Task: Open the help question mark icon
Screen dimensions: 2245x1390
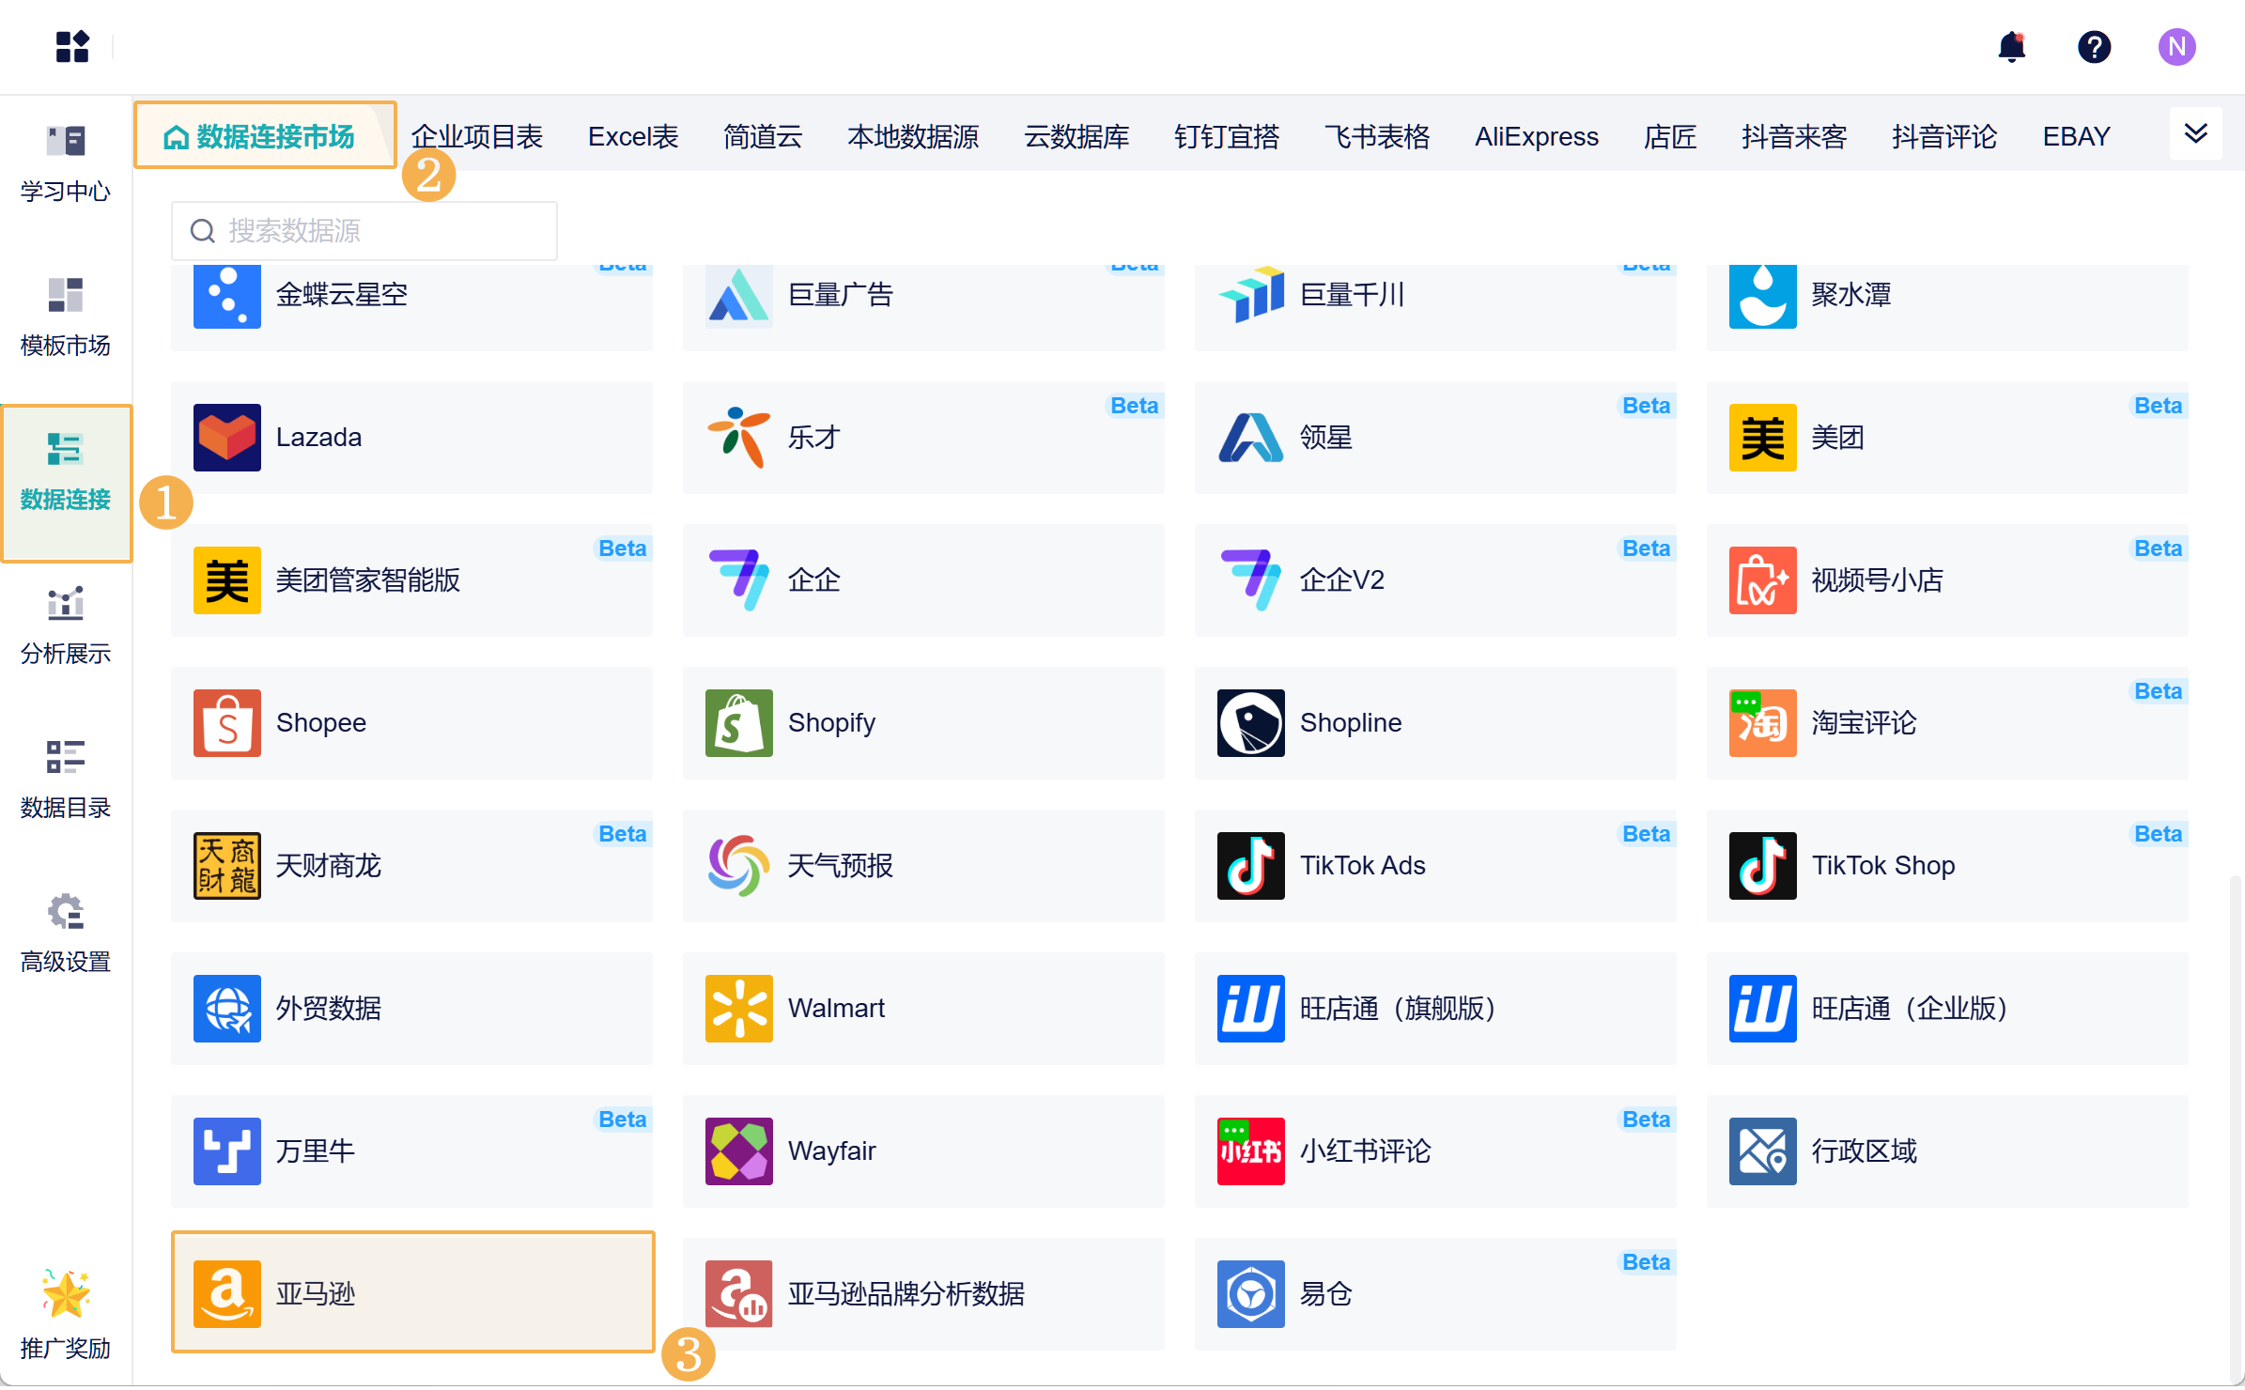Action: [x=2094, y=46]
